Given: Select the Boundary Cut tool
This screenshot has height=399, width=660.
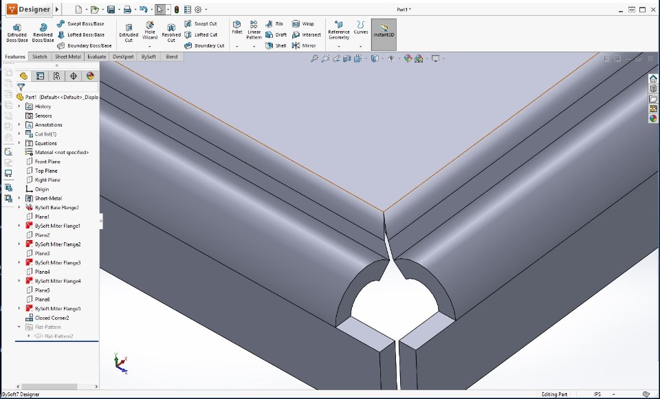Looking at the screenshot, I should pos(204,45).
